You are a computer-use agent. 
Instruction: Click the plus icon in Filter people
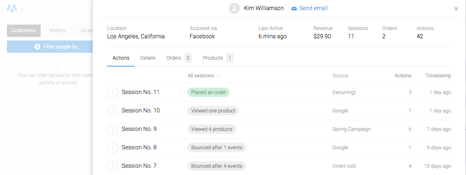coord(37,47)
